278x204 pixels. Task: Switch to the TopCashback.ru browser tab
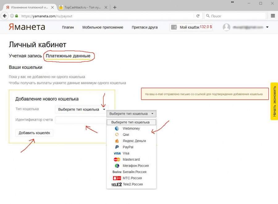82,7
